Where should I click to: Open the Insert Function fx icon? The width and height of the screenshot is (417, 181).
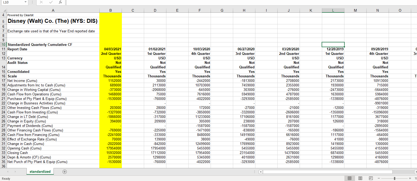[x=60, y=2]
